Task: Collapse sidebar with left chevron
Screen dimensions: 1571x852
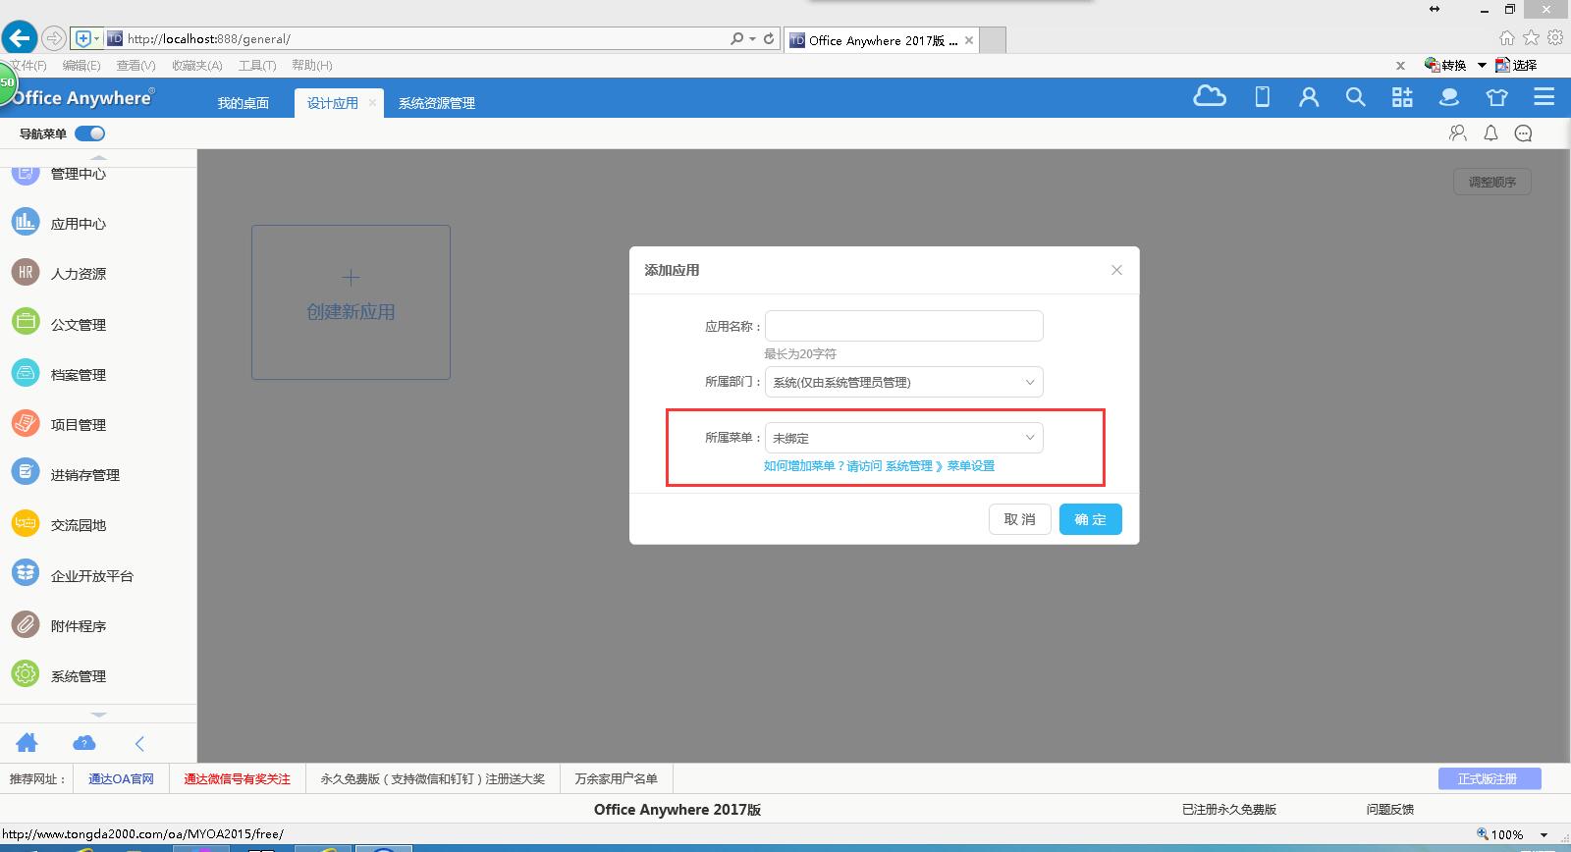Action: (139, 743)
